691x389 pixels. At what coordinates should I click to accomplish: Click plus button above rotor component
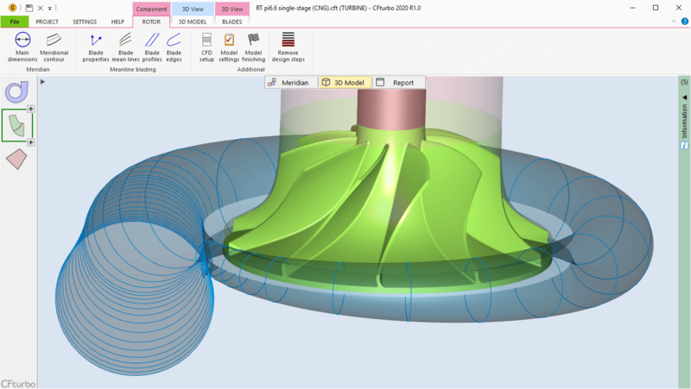pyautogui.click(x=31, y=110)
